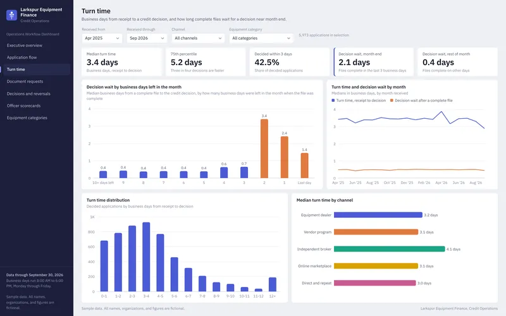
Task: Select the Median turn time card
Action: pos(121,62)
